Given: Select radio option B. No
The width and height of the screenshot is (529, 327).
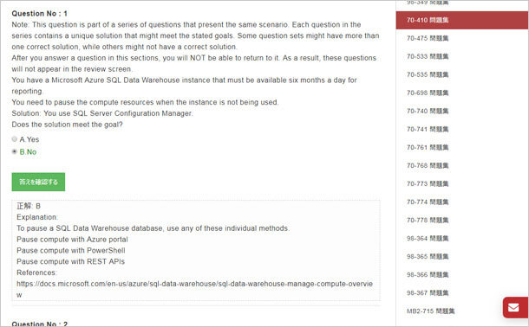Looking at the screenshot, I should [x=15, y=151].
